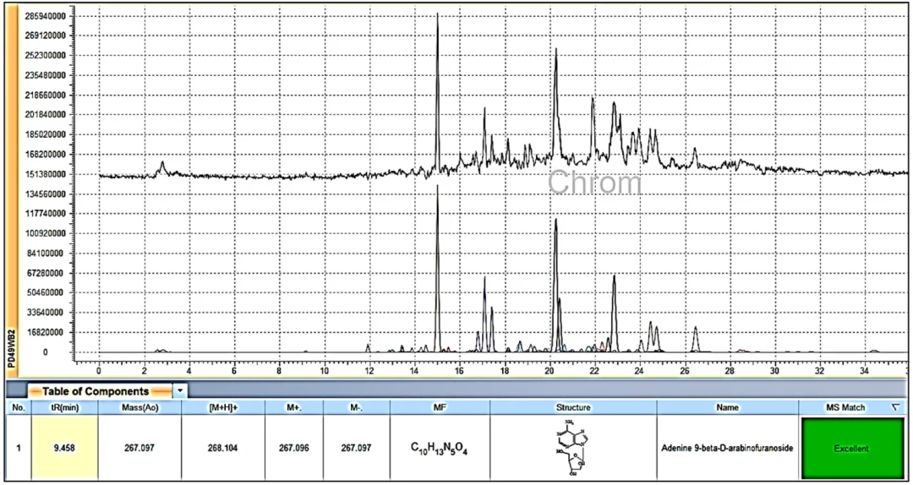The image size is (913, 485).
Task: Click the tR(min) column header
Action: (x=63, y=407)
